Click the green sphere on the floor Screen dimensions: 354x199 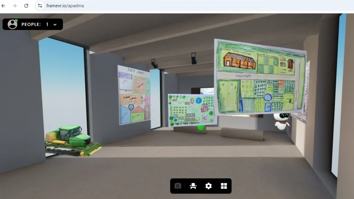pos(201,128)
